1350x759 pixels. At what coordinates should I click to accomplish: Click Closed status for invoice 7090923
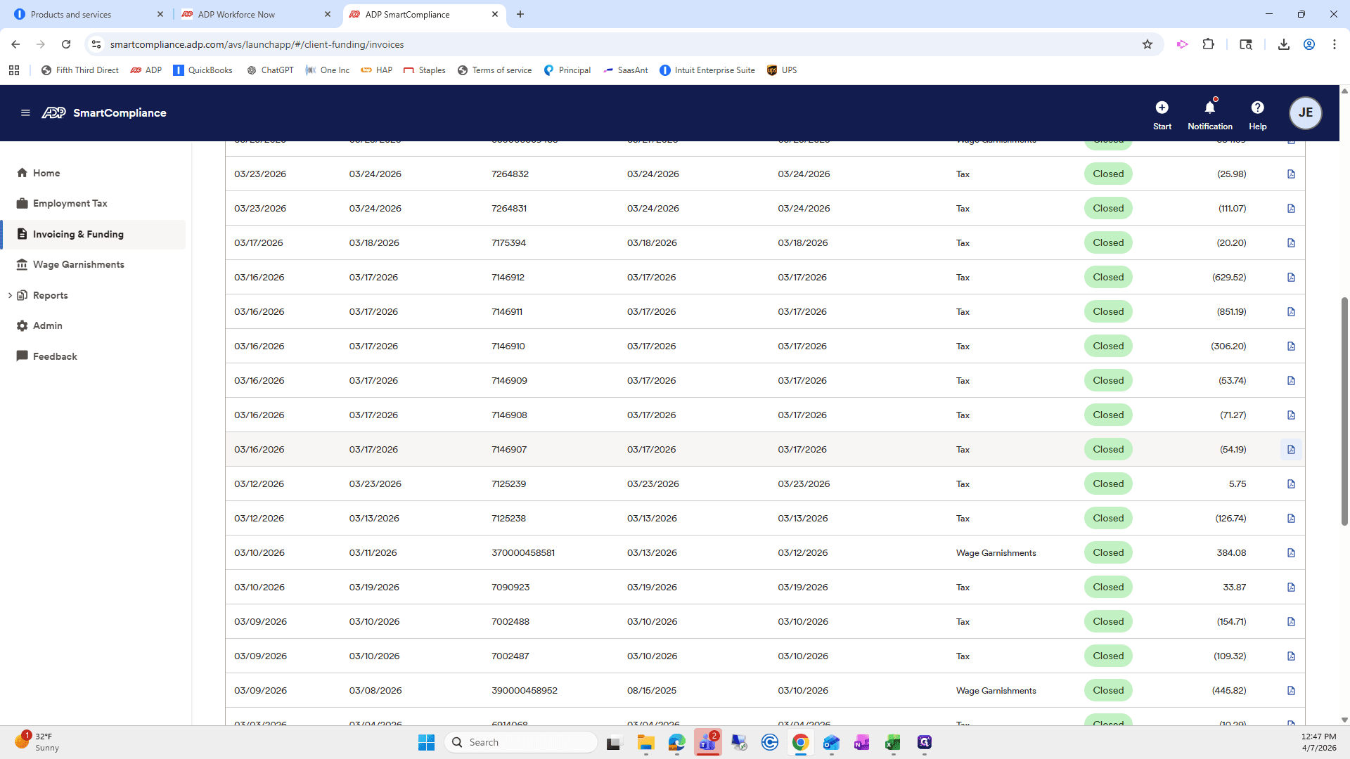click(x=1108, y=588)
